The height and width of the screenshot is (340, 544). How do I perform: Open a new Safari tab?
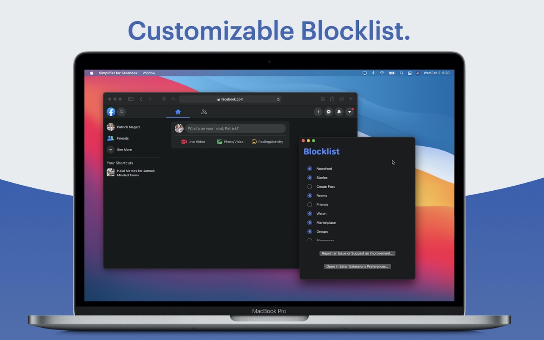click(351, 99)
